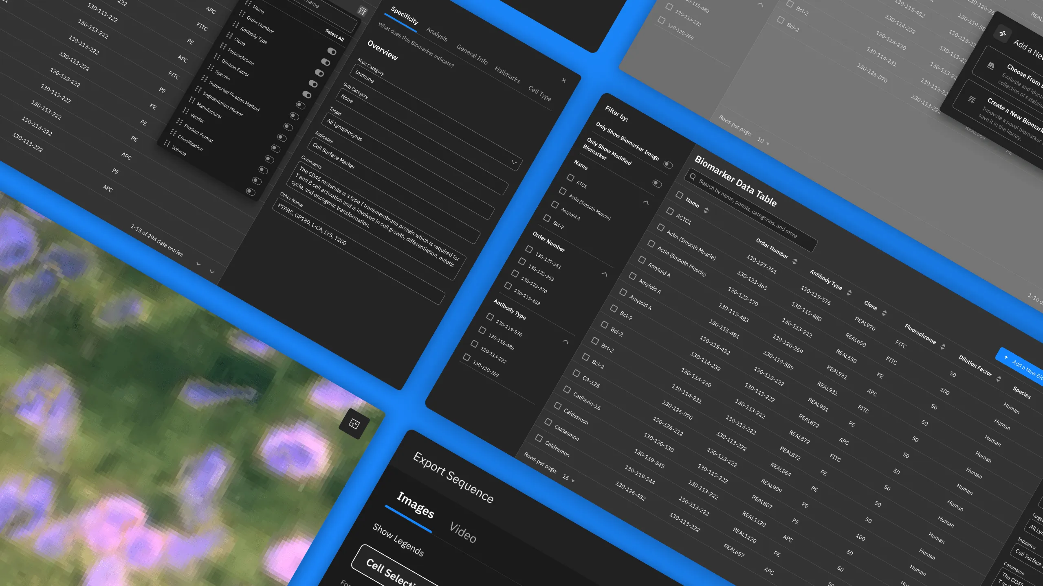Collapse the Order Number filter section
Screen dimensions: 1043x586
click(605, 274)
